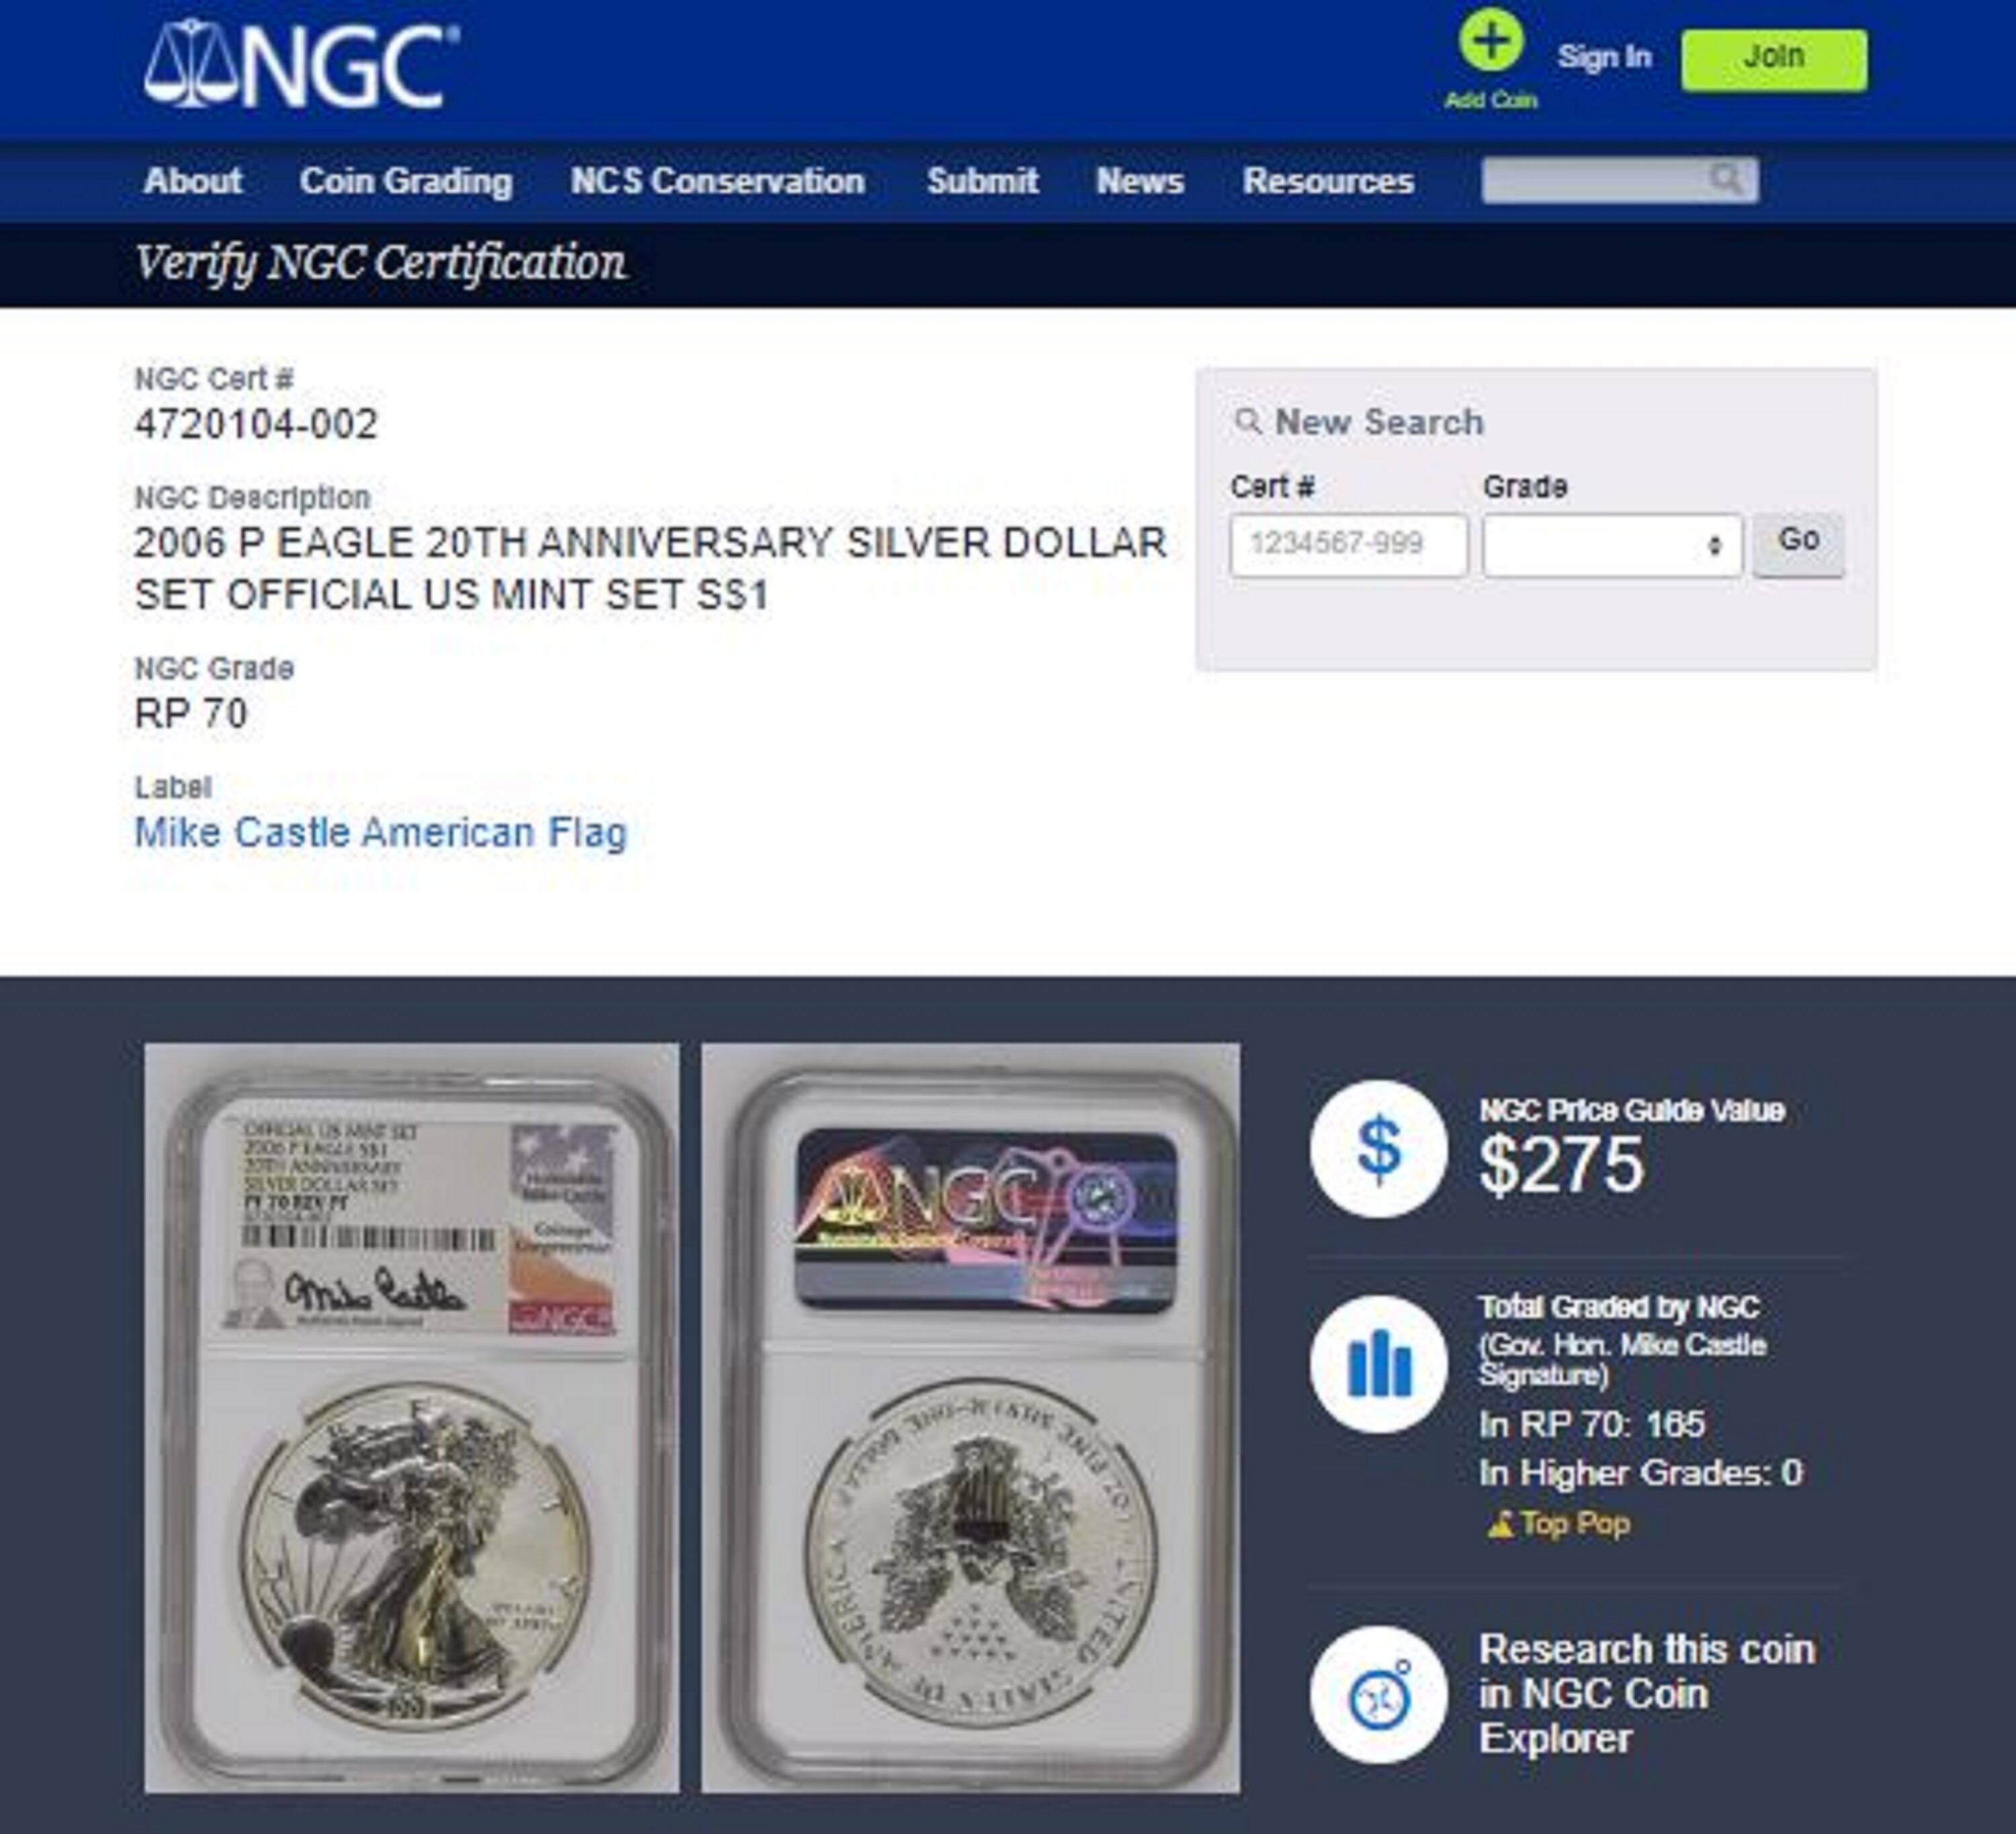Click the New Search magnifier icon

click(1247, 421)
